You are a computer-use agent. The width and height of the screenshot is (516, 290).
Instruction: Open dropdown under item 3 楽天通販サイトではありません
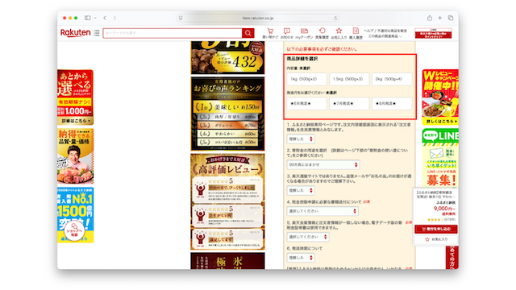301,190
